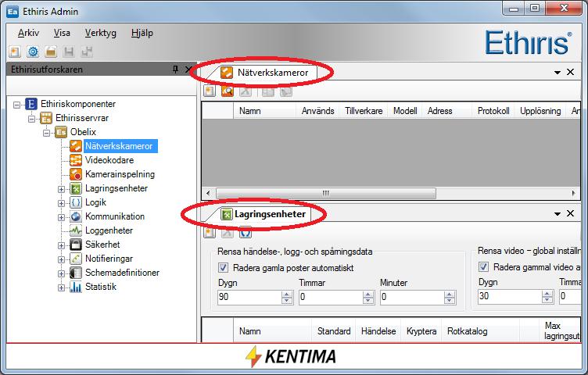Click the Nätverkskameror tree icon

coord(76,146)
